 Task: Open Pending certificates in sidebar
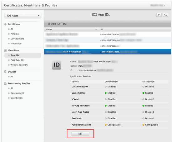[x=14, y=34]
